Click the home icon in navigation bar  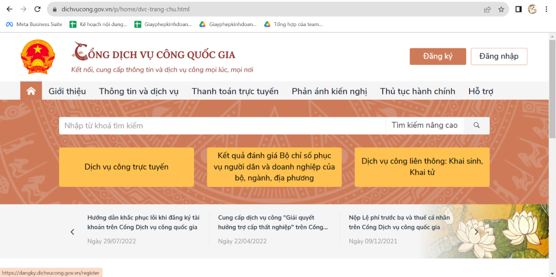click(x=31, y=91)
